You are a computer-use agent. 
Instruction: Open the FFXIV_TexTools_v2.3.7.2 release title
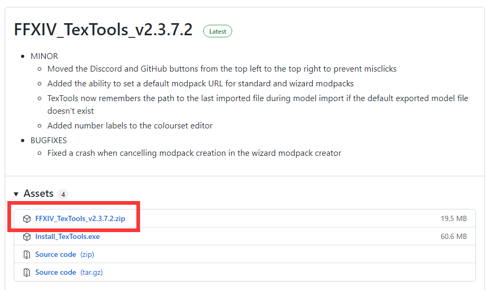103,30
